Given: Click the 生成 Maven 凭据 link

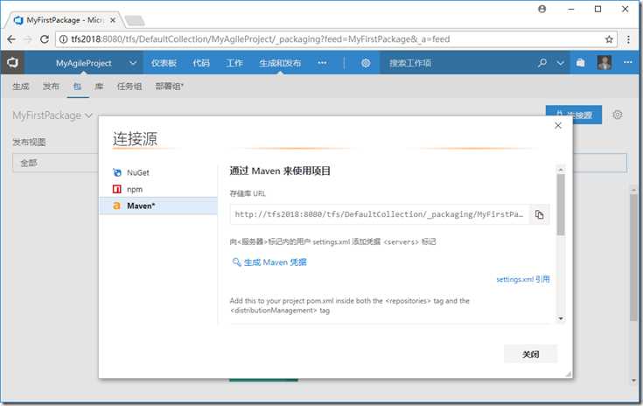Looking at the screenshot, I should 269,262.
